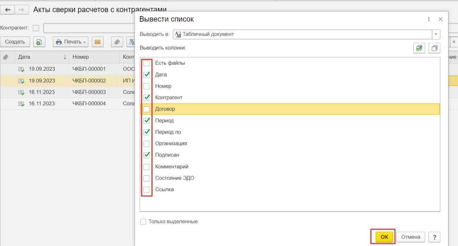
Task: Click document icon in row ЧКБП-000004
Action: pos(21,104)
